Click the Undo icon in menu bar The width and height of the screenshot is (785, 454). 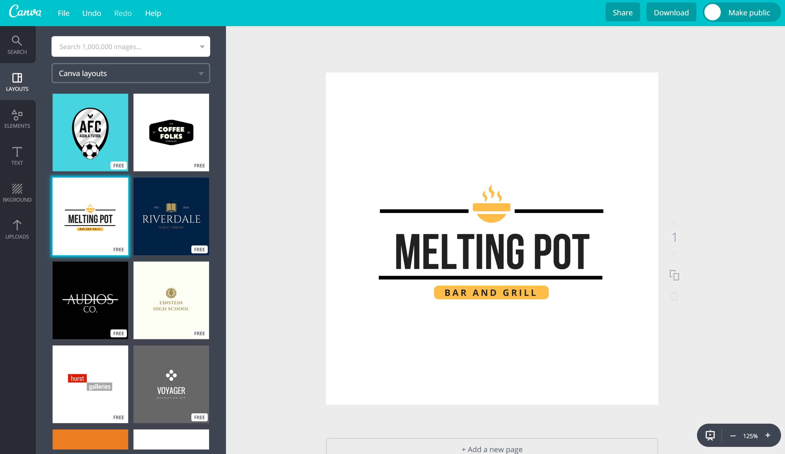coord(91,12)
